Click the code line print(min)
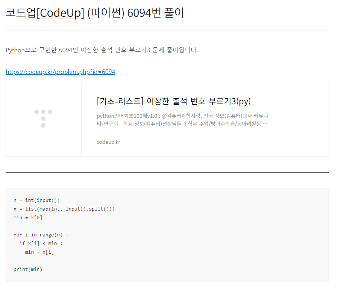The image size is (338, 298). pos(28,269)
